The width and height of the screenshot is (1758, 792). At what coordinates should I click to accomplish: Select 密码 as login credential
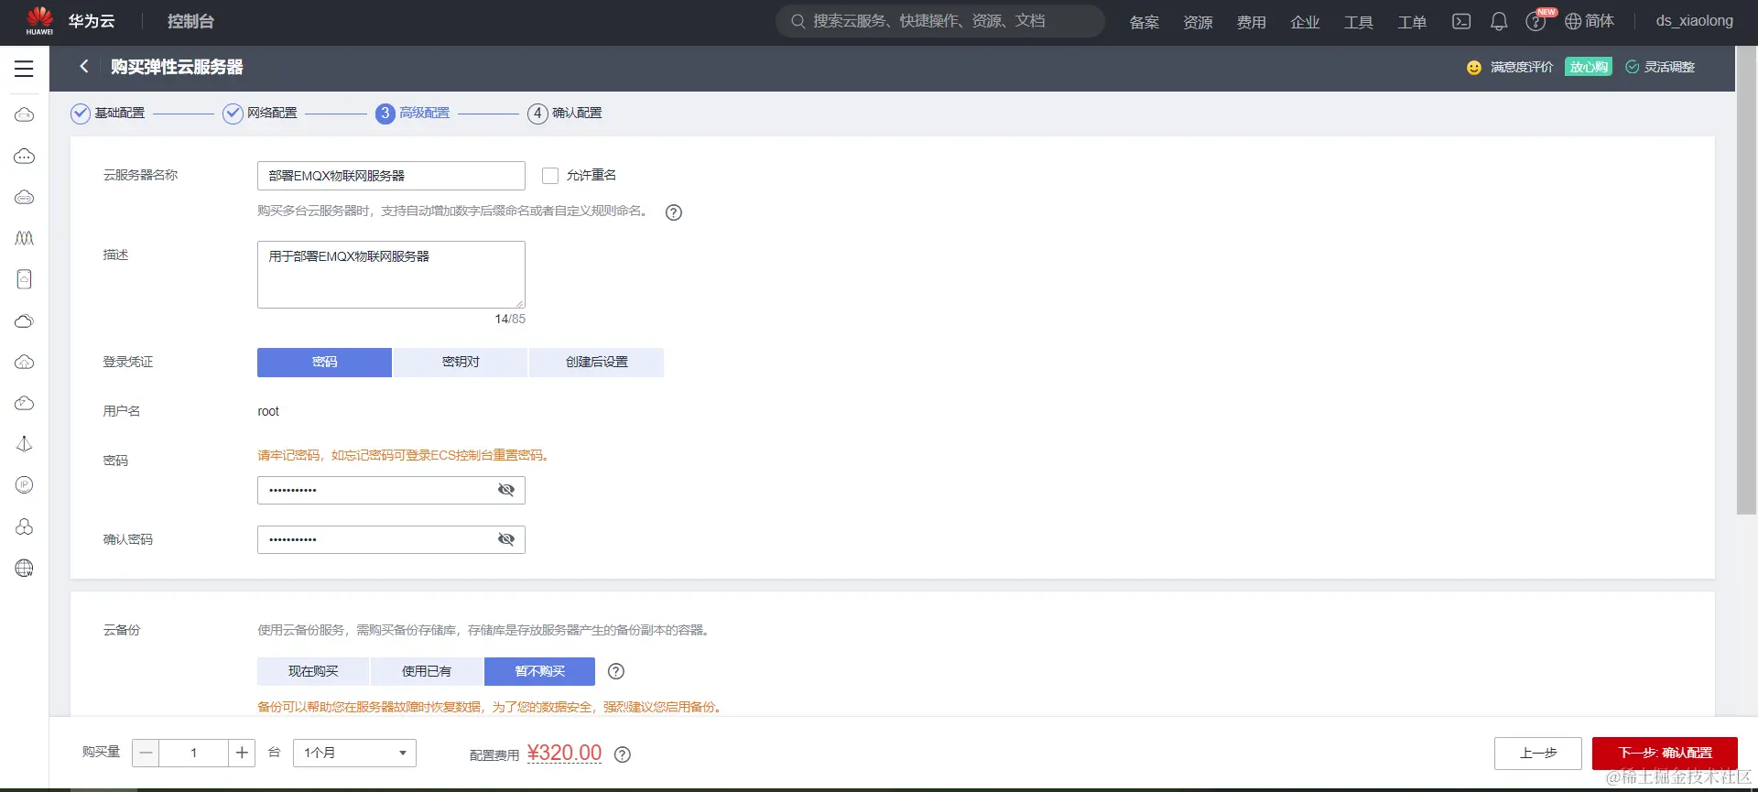tap(324, 363)
